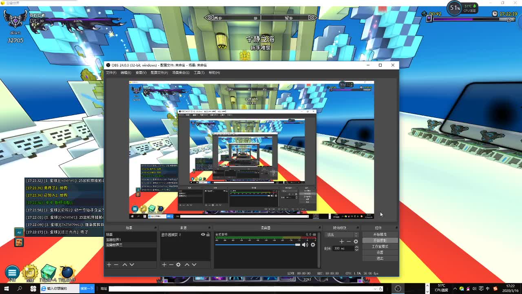Open the 场景集合(S) menu in OBS

point(181,73)
